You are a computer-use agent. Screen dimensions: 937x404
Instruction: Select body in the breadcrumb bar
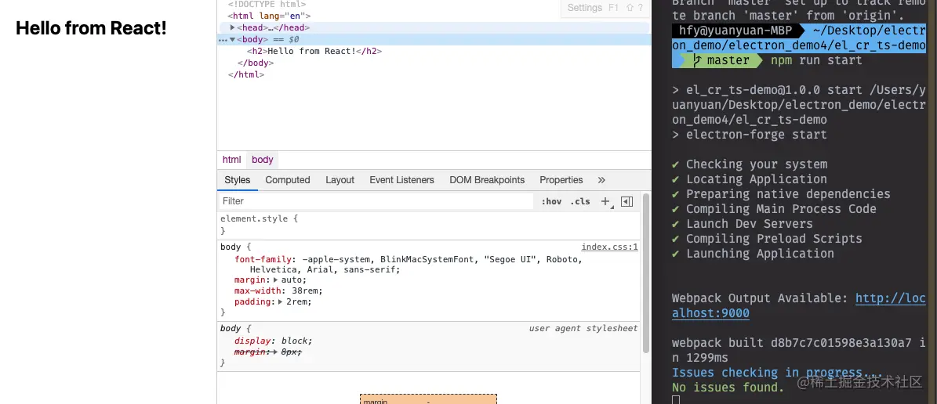click(263, 160)
